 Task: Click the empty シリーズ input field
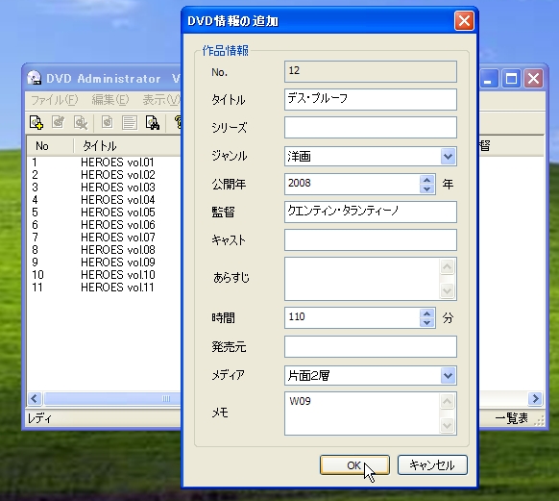[371, 127]
